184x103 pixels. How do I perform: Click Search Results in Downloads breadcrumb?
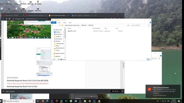pos(72,25)
